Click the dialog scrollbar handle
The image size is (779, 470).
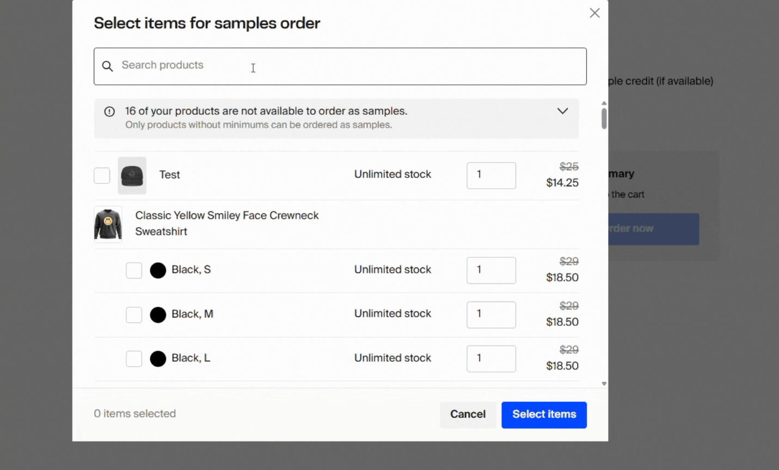604,117
